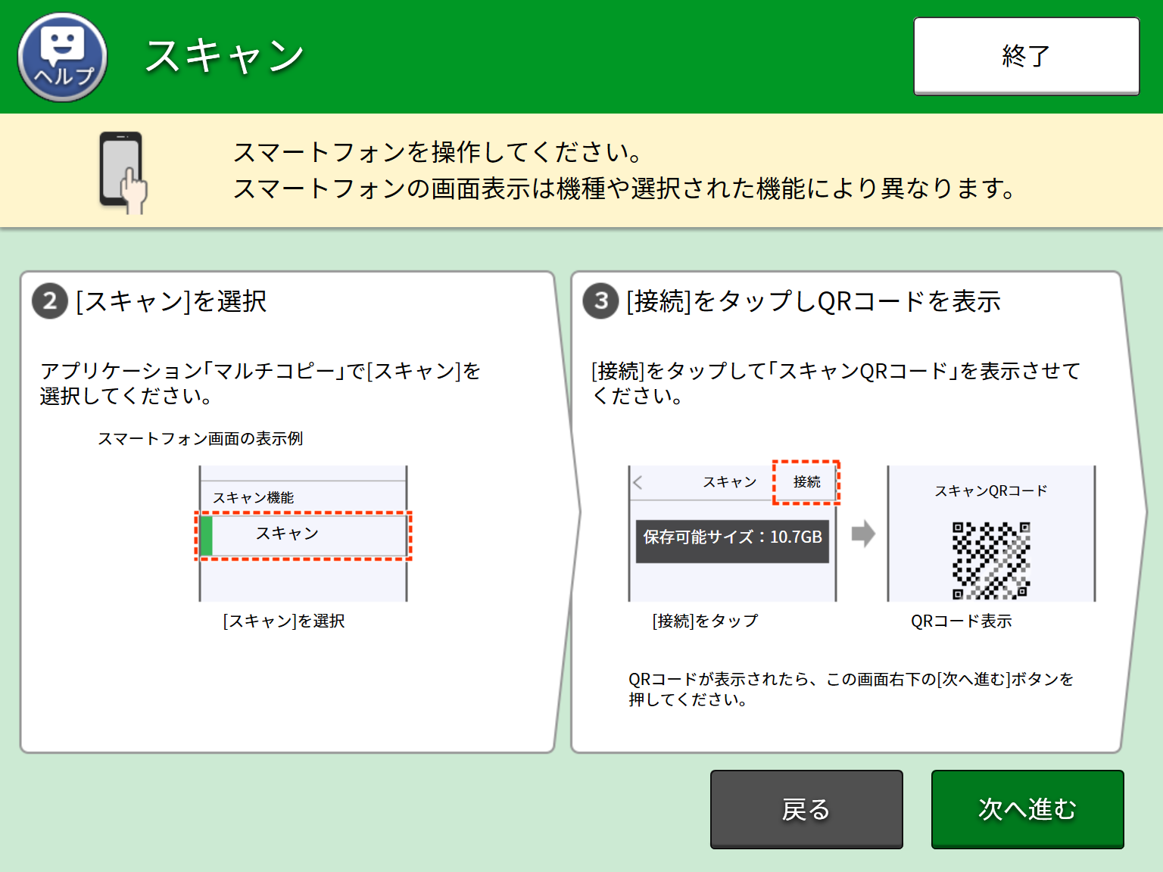
Task: Click the スキャンQRコード heading above the QR
Action: (x=990, y=491)
